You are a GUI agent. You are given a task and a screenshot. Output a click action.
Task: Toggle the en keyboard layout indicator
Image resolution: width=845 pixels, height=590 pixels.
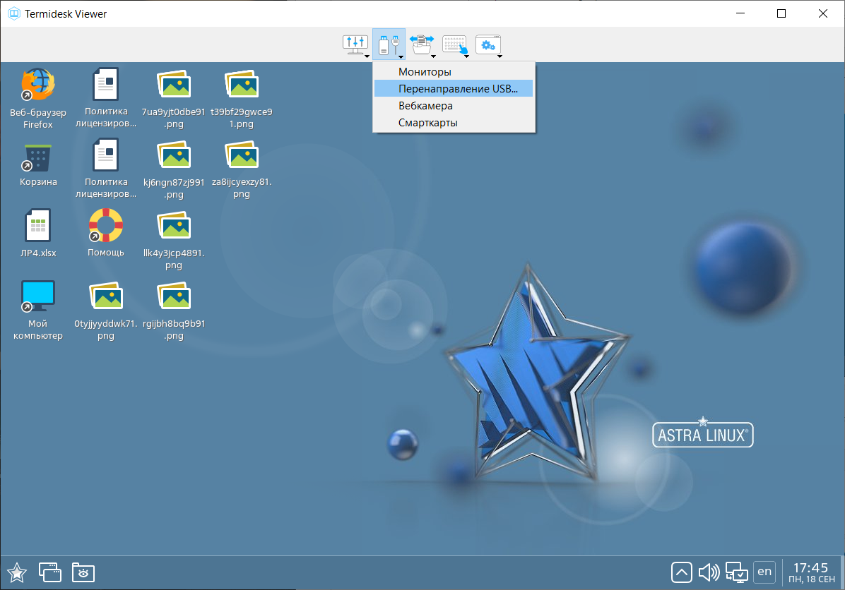coord(764,572)
